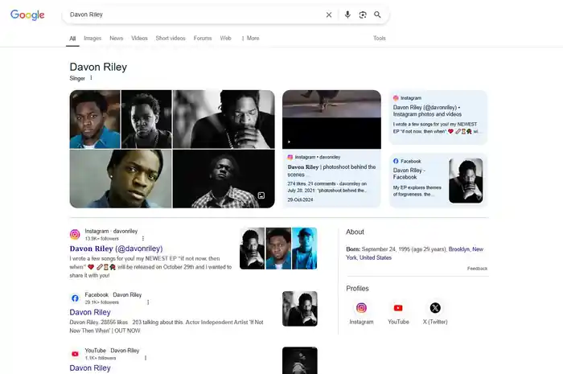
Task: Select the All tab
Action: tap(72, 39)
